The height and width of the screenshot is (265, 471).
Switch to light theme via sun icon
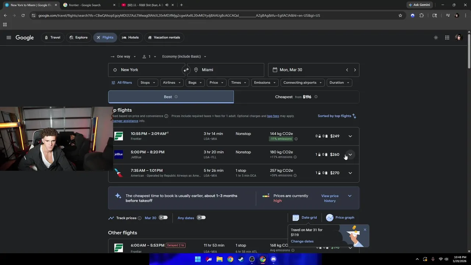click(x=436, y=38)
